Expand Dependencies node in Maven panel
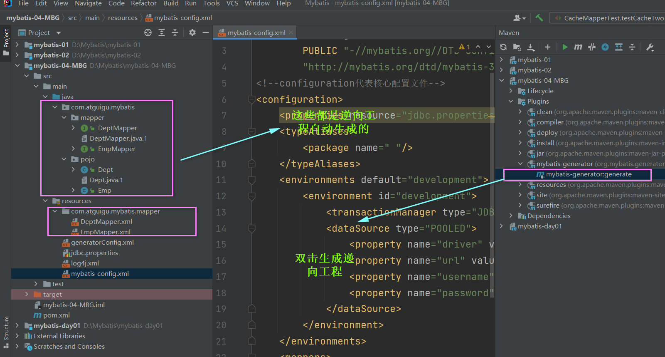The width and height of the screenshot is (665, 357). (511, 216)
